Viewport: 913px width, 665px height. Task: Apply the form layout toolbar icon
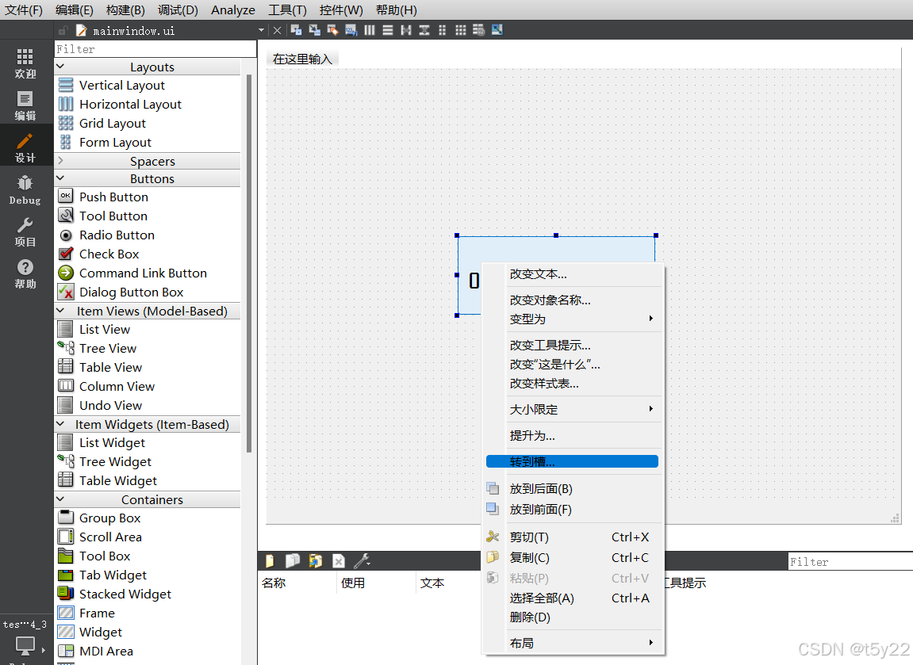click(443, 30)
